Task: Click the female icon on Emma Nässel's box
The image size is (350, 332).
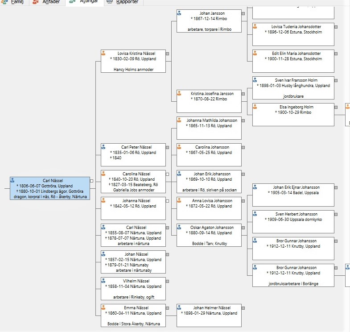Action: 103,307
